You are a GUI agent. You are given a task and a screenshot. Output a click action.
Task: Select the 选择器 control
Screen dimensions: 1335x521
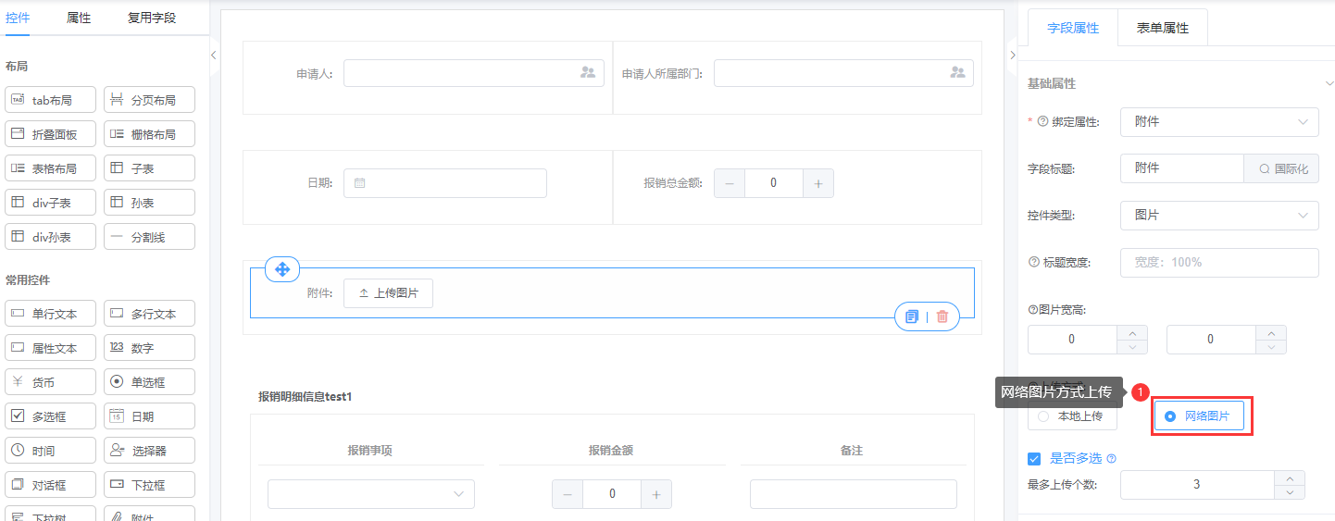149,451
